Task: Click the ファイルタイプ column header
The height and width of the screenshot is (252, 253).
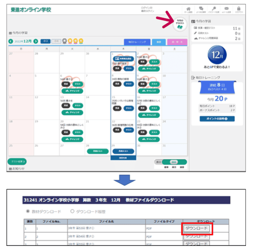Action: click(164, 221)
